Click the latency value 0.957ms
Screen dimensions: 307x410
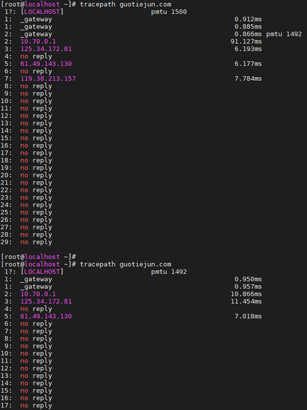[x=248, y=287]
